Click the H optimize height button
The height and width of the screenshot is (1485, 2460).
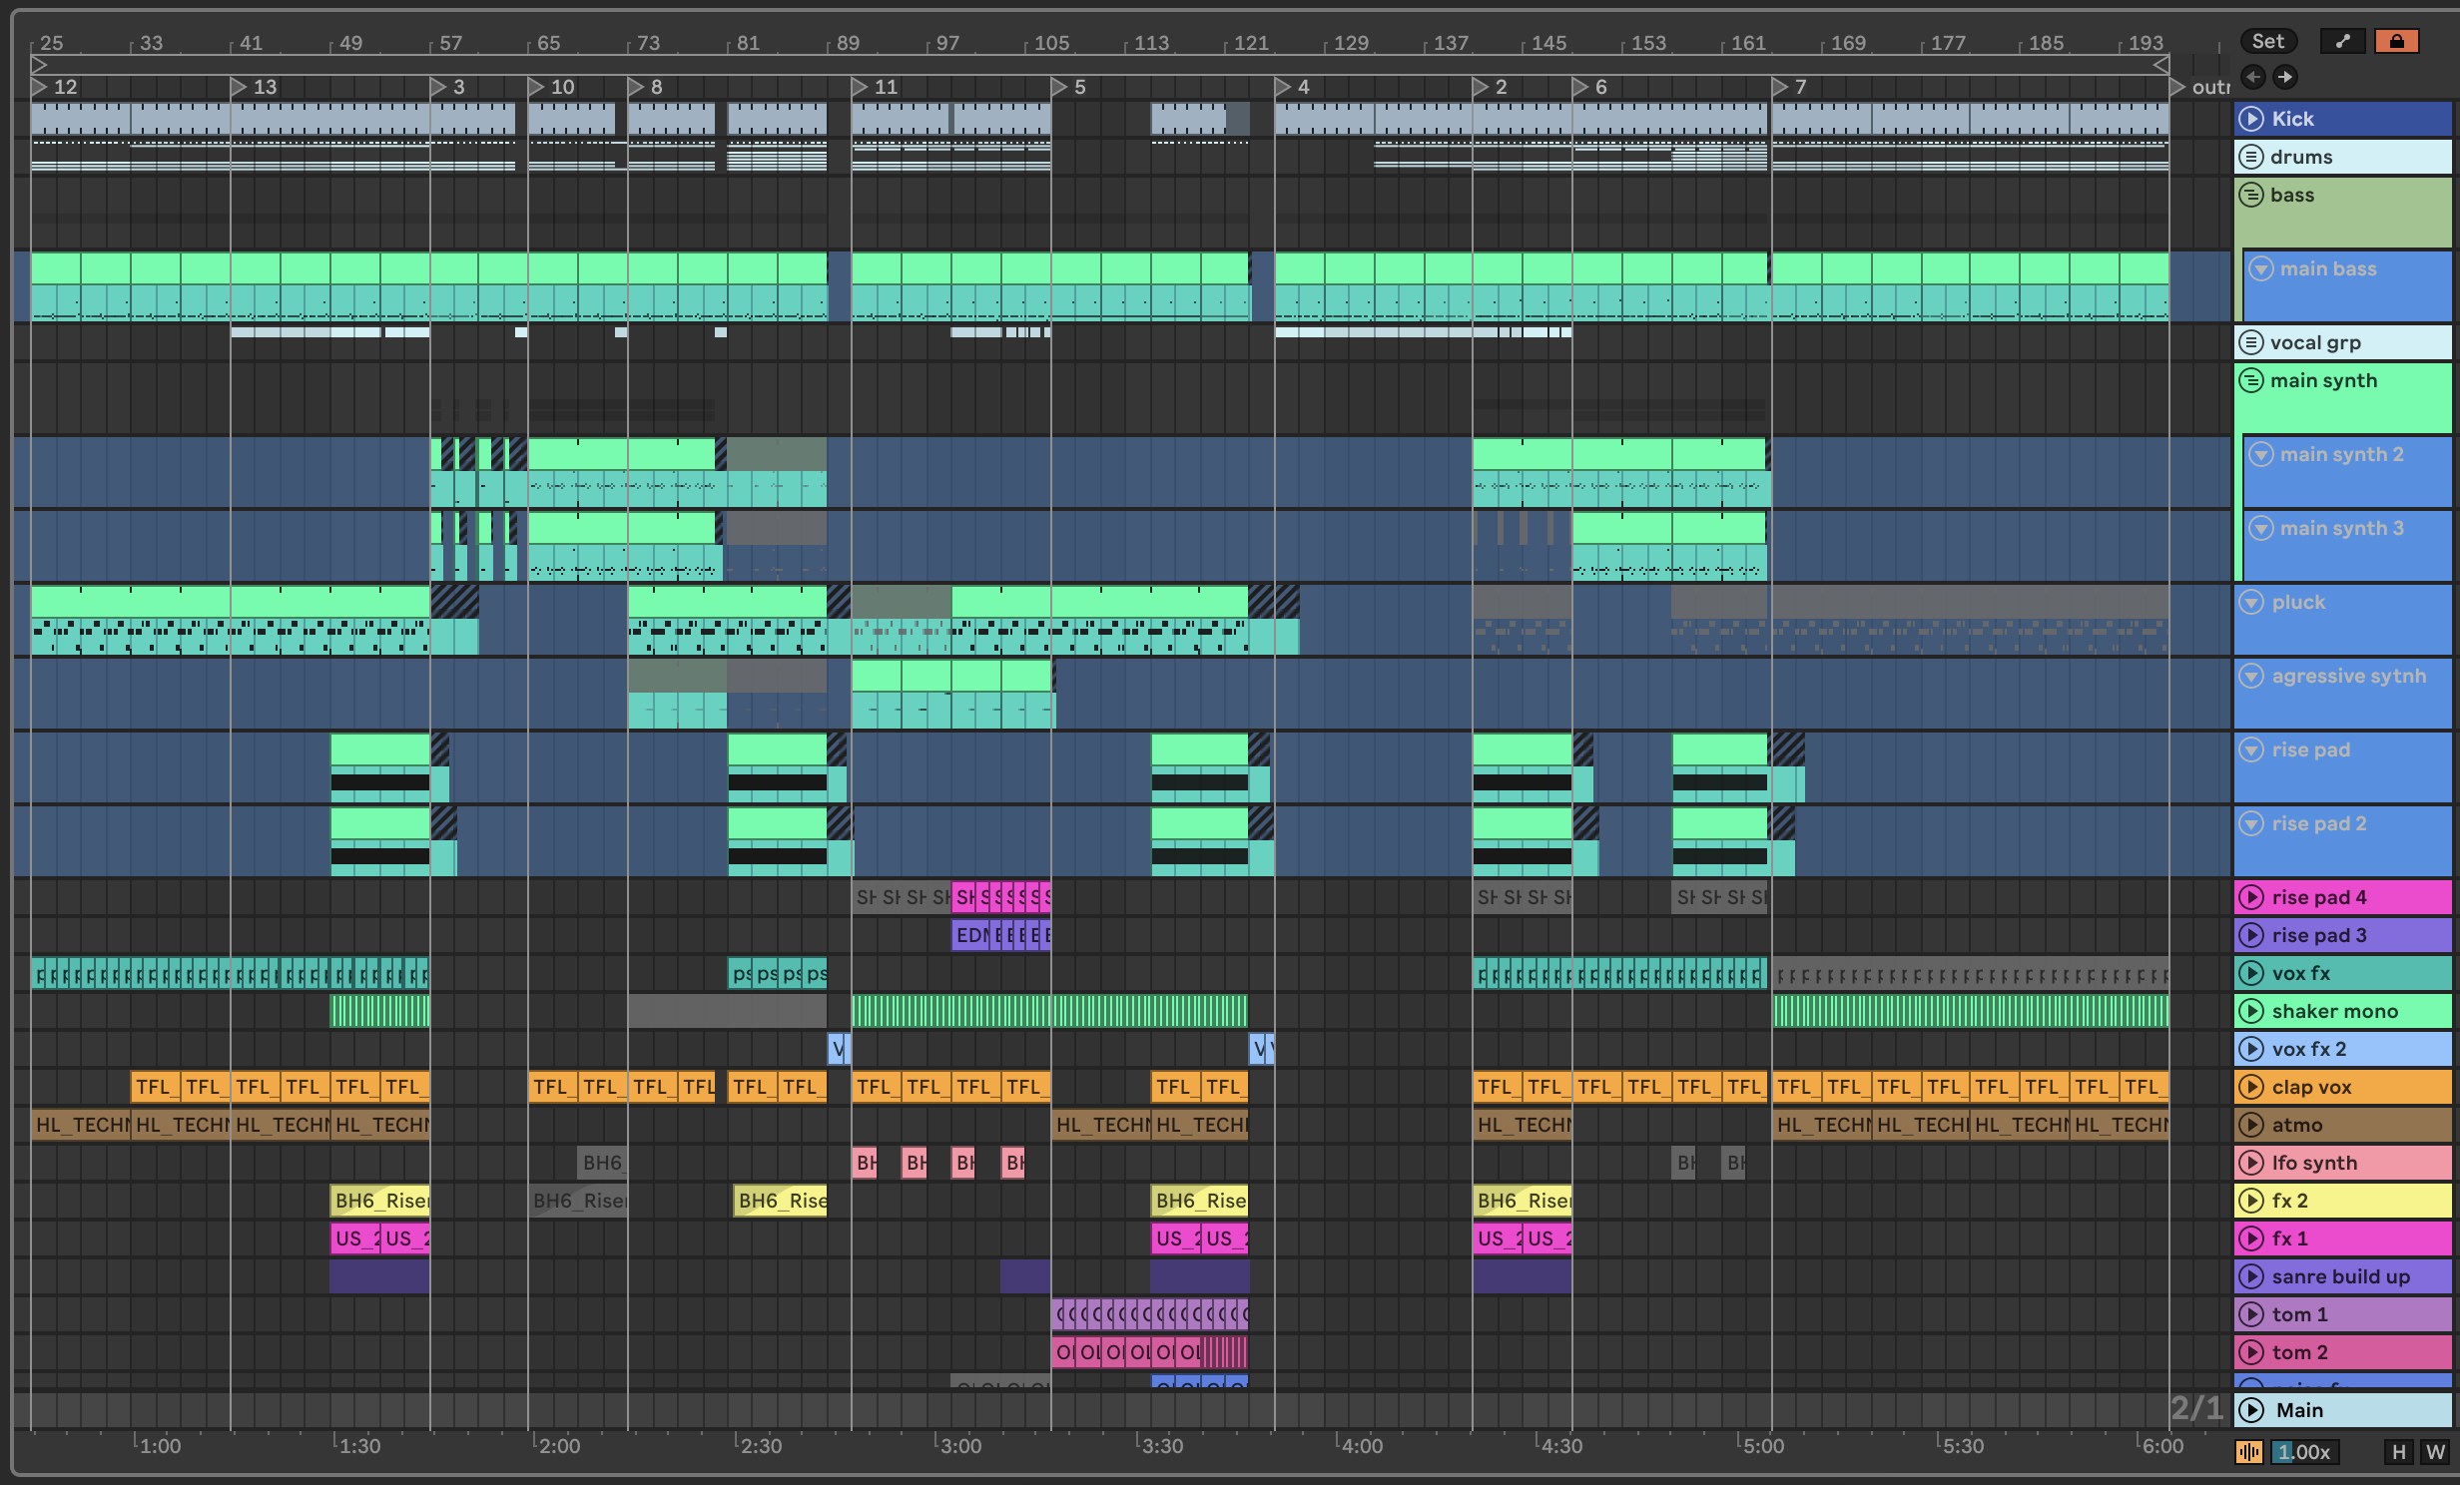(2399, 1452)
